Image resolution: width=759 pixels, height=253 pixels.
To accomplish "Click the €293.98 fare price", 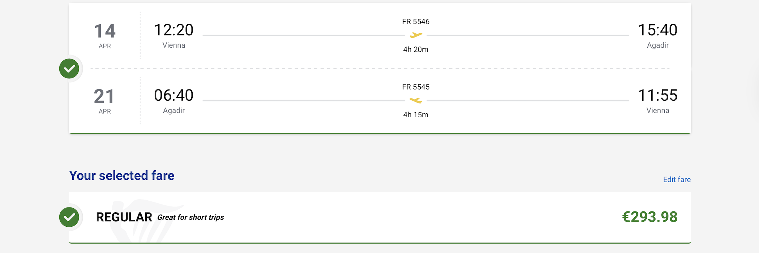I will point(649,217).
